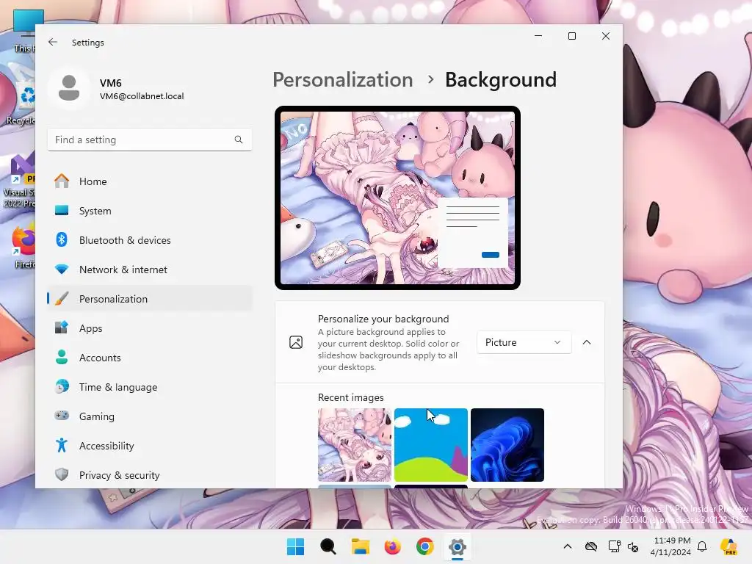Choose the dark blue Windows bloom thumbnail
Image resolution: width=752 pixels, height=564 pixels.
(507, 445)
